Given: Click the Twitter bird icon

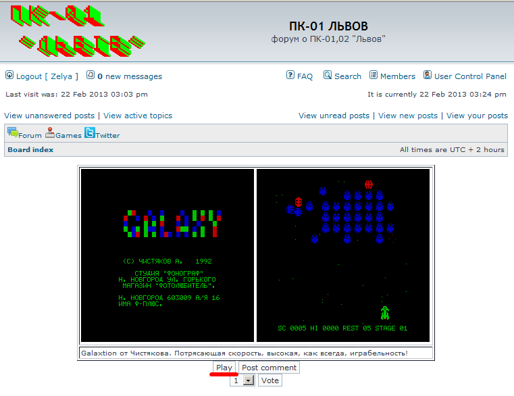Looking at the screenshot, I should pos(90,132).
